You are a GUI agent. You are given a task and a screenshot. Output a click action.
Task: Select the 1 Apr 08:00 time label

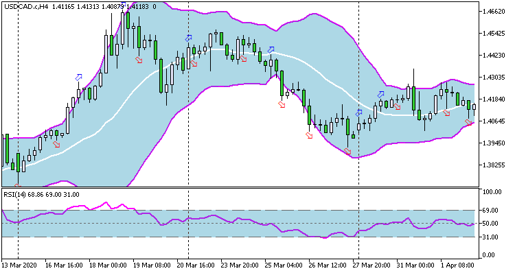pos(457,265)
